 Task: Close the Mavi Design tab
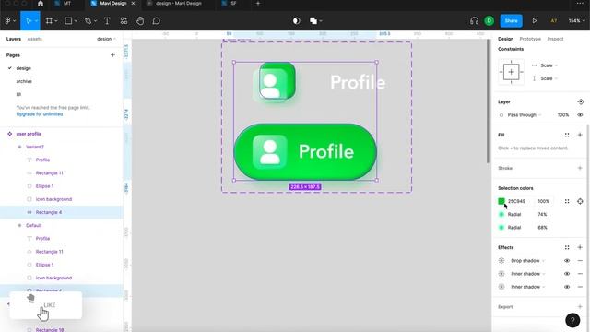(133, 4)
